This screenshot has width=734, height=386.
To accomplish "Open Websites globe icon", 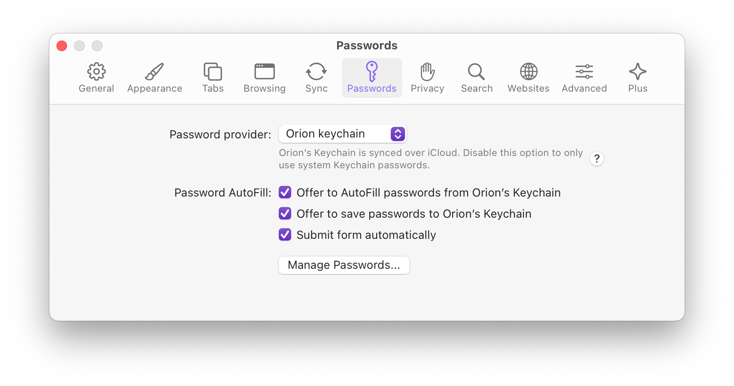I will 528,72.
